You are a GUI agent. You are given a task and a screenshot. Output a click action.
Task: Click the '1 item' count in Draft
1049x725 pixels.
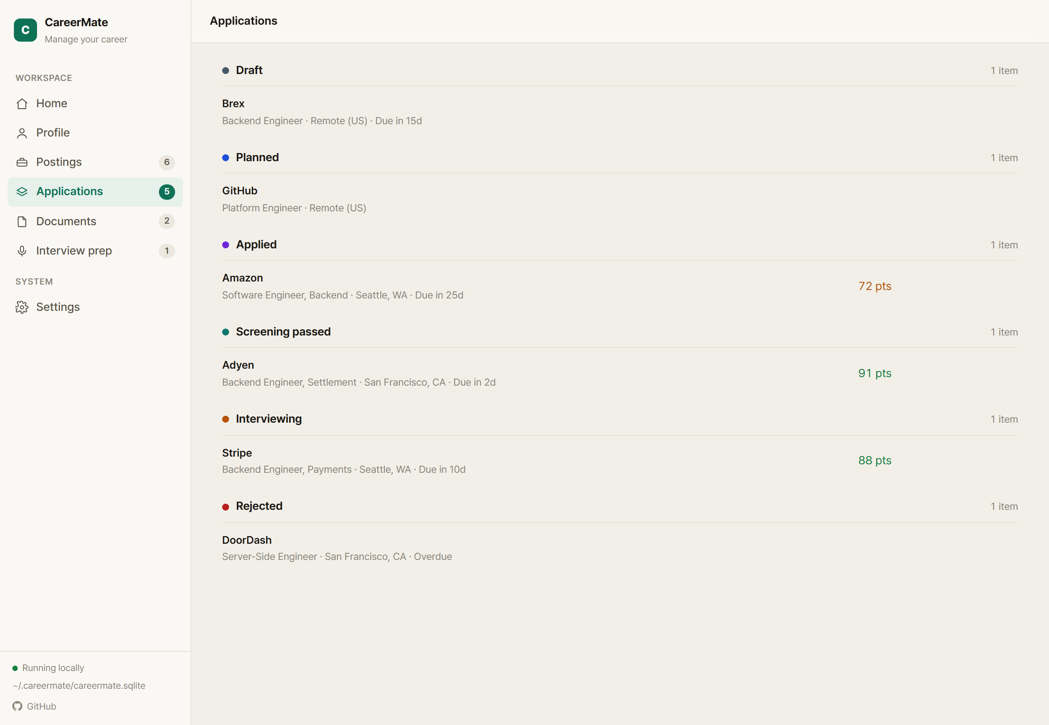pyautogui.click(x=1004, y=71)
